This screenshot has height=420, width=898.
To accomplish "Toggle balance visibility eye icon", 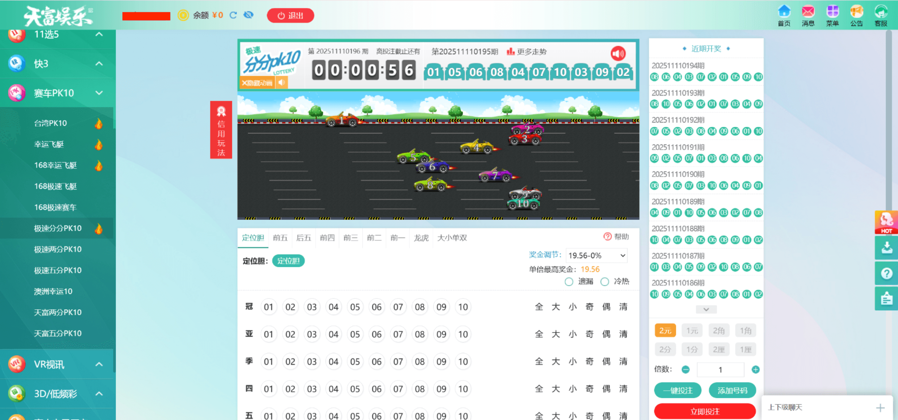I will click(x=248, y=15).
